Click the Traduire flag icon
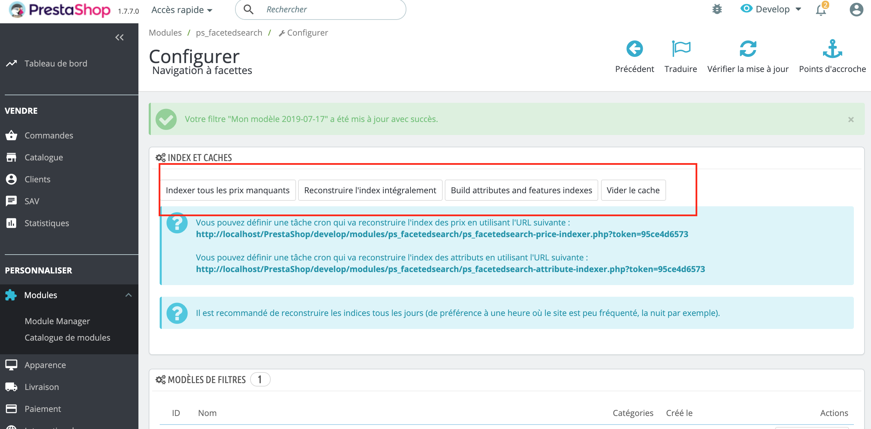This screenshot has width=871, height=429. pyautogui.click(x=680, y=49)
